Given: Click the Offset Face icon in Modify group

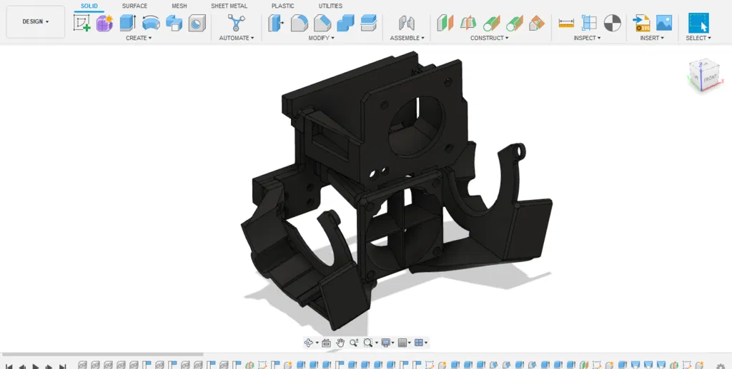Looking at the screenshot, I should click(369, 23).
